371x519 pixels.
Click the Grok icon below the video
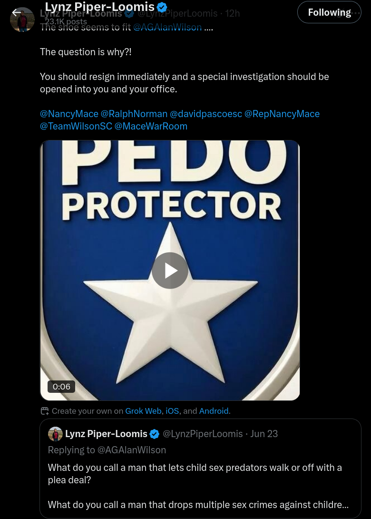(45, 411)
